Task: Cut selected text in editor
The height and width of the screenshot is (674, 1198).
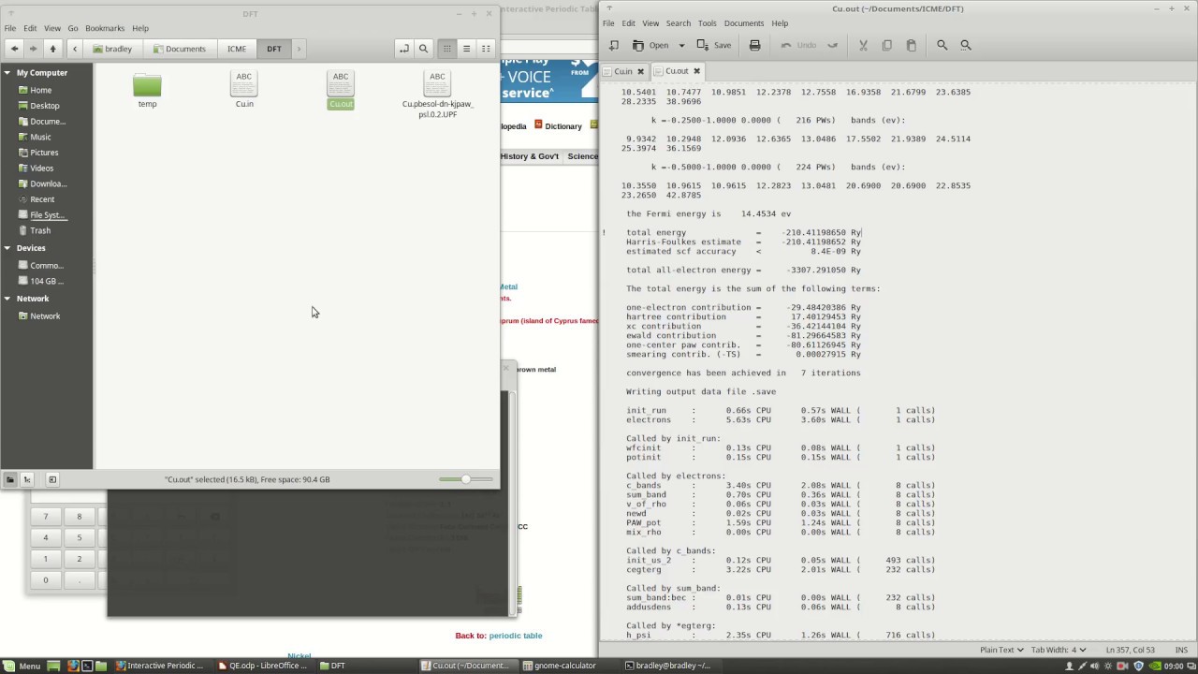Action: tap(863, 45)
